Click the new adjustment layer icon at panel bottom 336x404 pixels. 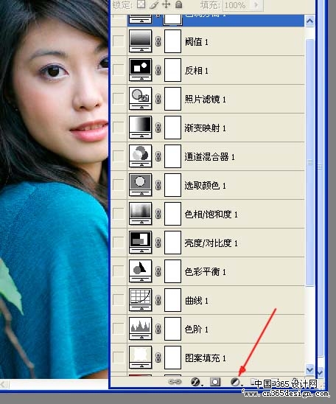click(235, 382)
